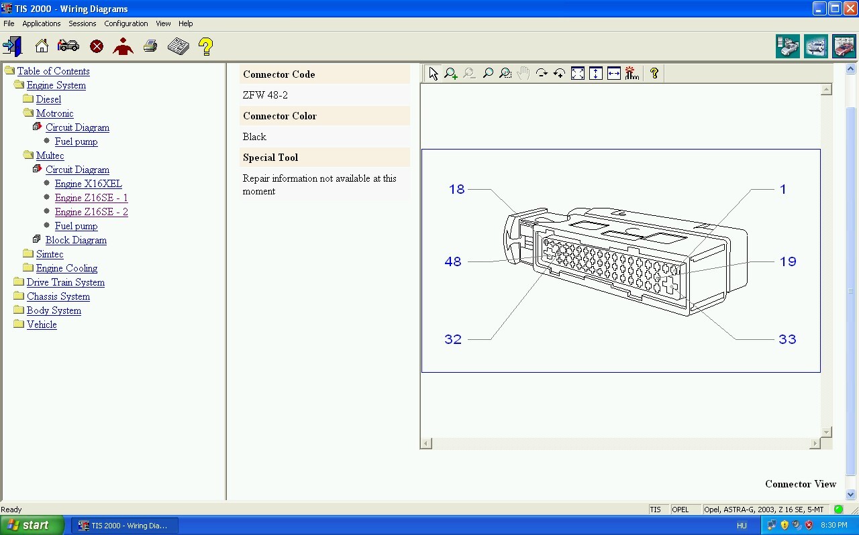Click pin label 33 on connector diagram
The image size is (859, 535).
(787, 339)
